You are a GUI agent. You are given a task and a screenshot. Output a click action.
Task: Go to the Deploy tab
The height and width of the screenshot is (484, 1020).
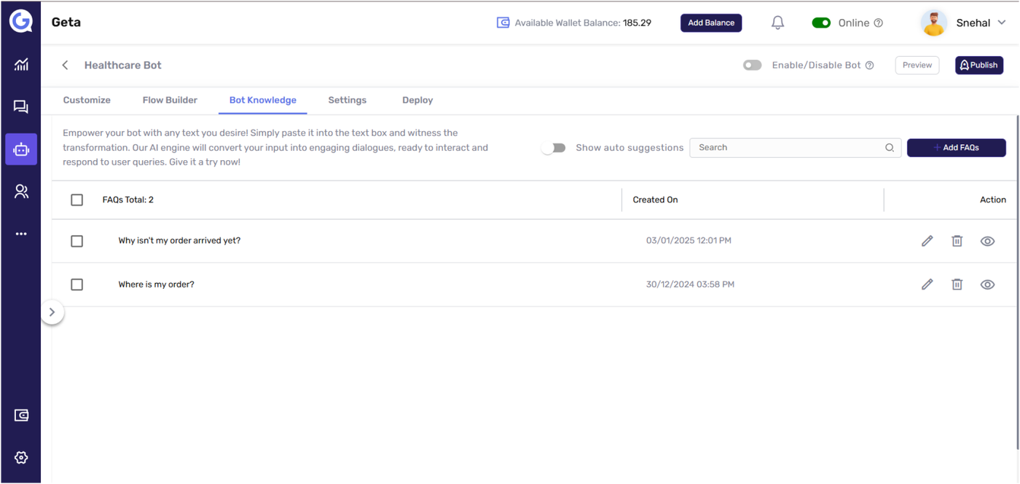coord(417,100)
